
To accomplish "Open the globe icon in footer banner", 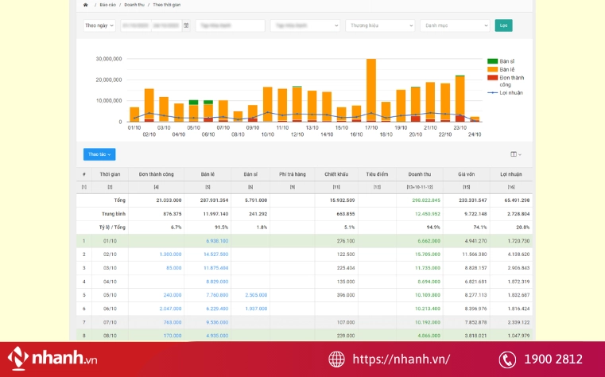I will pos(336,360).
